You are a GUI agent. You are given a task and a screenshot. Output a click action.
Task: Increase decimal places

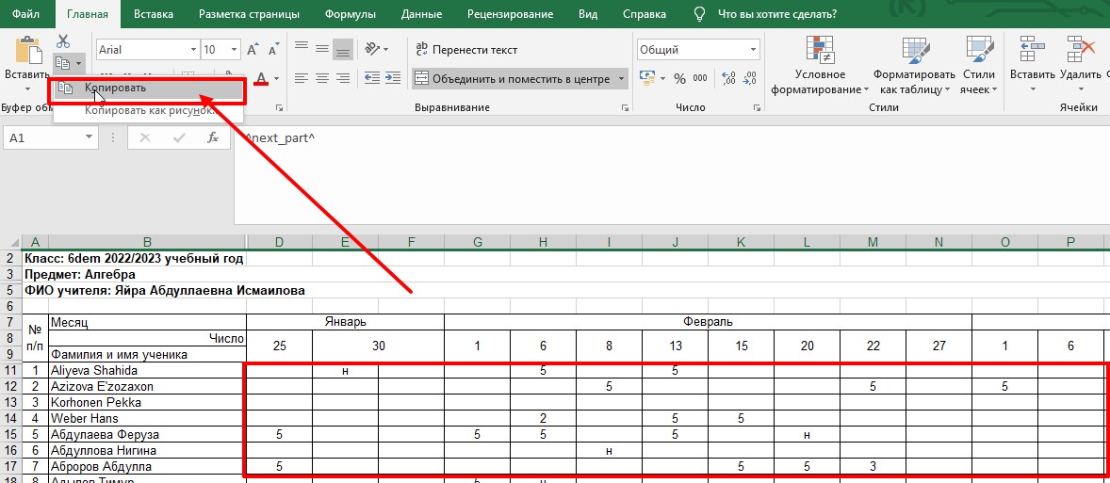pyautogui.click(x=728, y=78)
